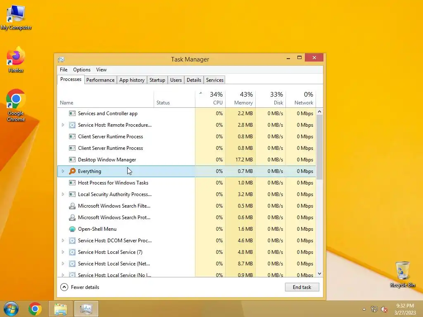Click the Everything search app icon
This screenshot has height=317, width=423.
tap(72, 171)
